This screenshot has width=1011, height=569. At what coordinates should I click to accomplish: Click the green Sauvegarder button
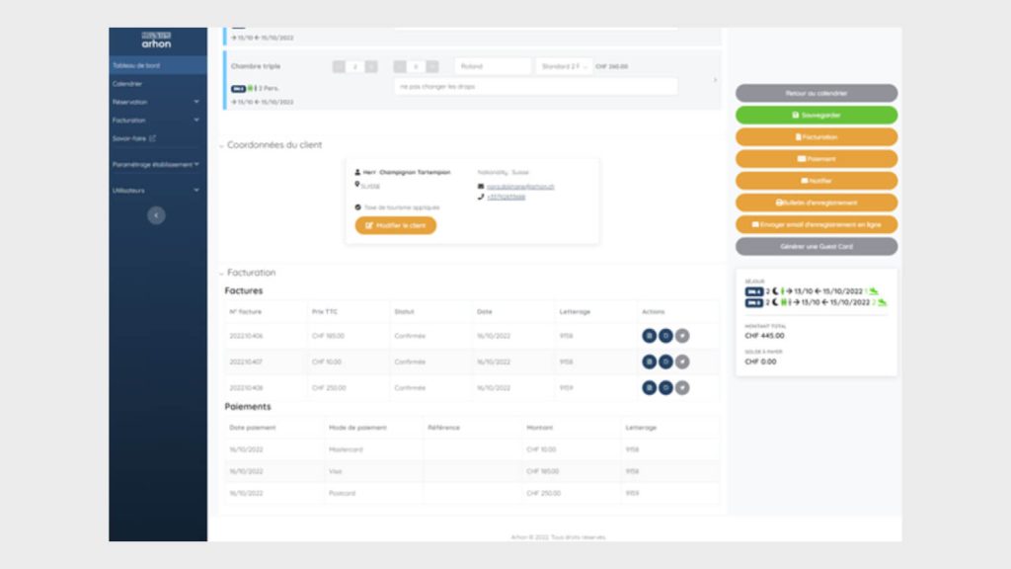817,115
